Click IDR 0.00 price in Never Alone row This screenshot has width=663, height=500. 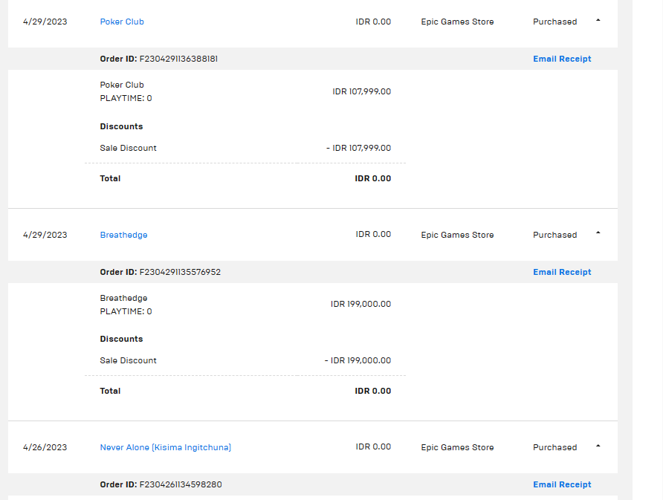pos(373,447)
